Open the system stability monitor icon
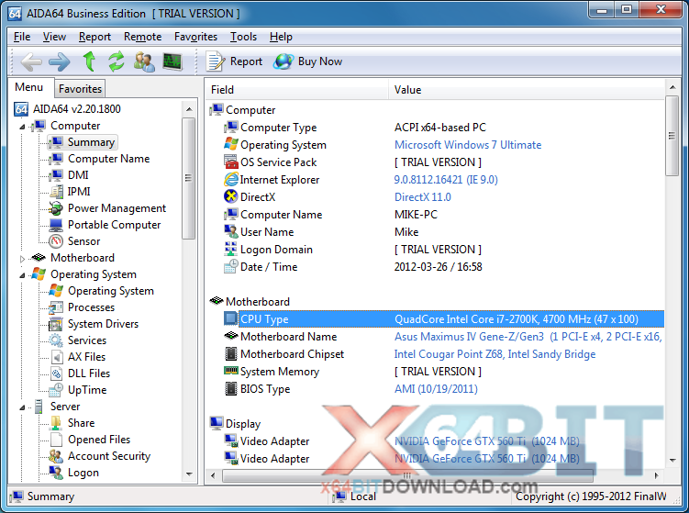 (172, 61)
